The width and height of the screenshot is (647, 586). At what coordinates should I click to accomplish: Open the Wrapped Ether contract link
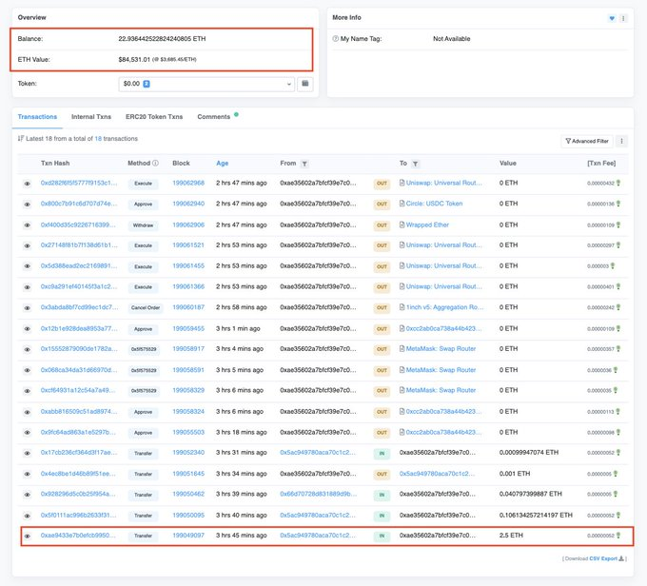427,225
